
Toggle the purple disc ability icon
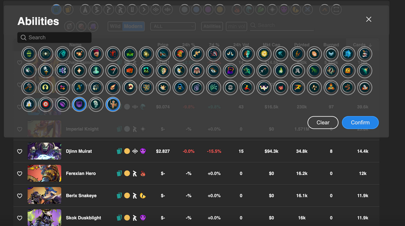[63, 104]
